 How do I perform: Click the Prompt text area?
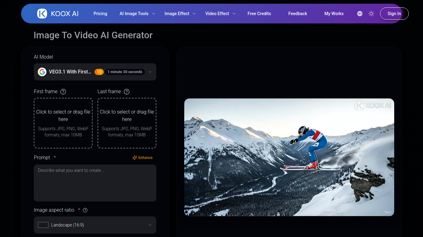95,183
